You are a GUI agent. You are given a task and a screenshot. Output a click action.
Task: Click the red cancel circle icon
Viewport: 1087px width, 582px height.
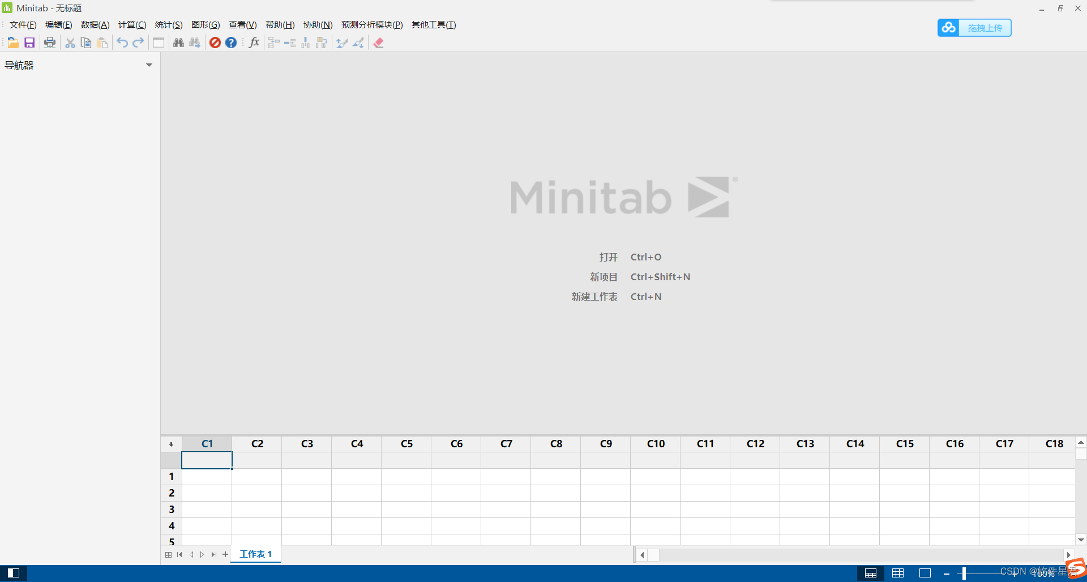215,42
